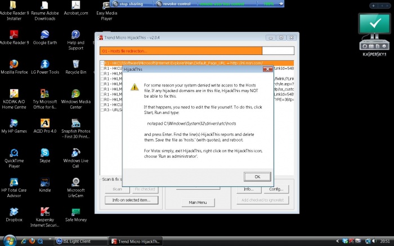Open Dropbox desktop shortcut

coord(14,215)
